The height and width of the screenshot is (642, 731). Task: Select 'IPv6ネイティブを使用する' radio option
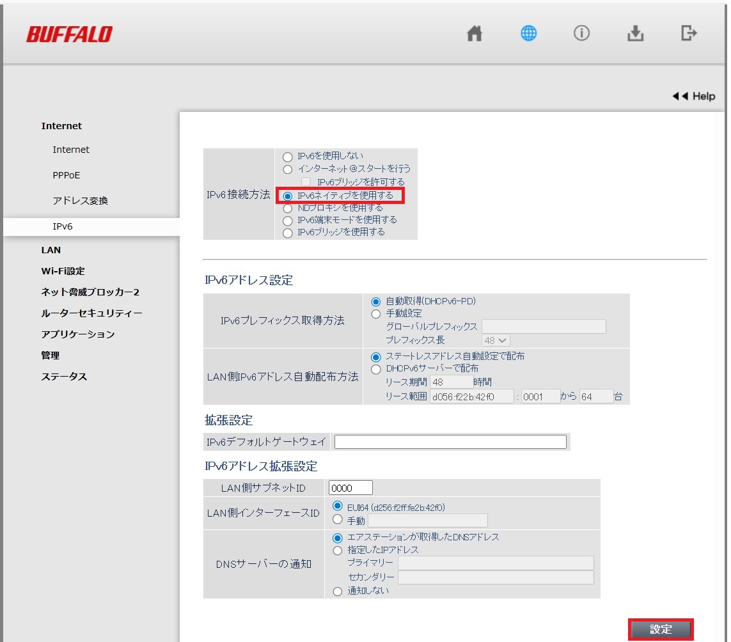click(288, 196)
